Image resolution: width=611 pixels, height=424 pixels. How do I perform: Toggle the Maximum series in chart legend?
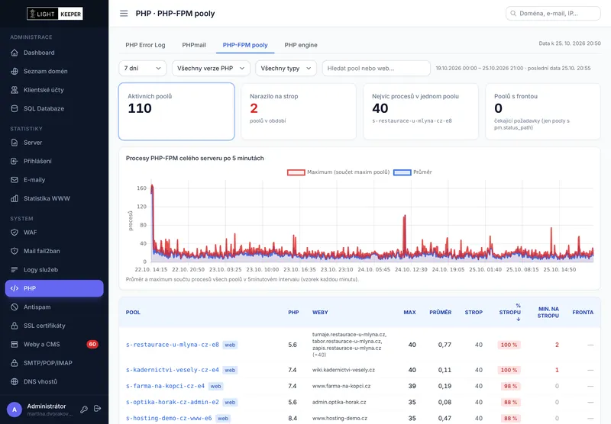tap(338, 172)
